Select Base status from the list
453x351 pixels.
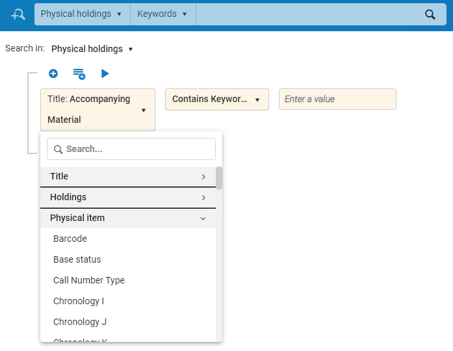[77, 259]
